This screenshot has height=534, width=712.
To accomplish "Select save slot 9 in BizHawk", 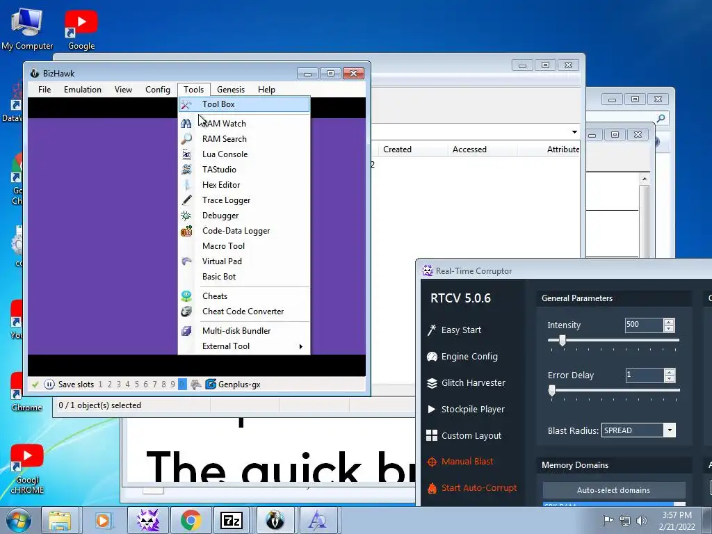I will click(172, 384).
